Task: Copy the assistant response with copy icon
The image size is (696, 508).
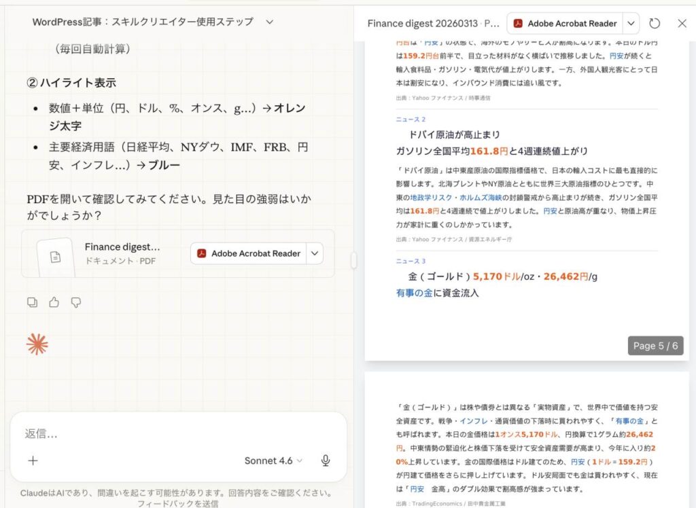Action: (x=32, y=302)
